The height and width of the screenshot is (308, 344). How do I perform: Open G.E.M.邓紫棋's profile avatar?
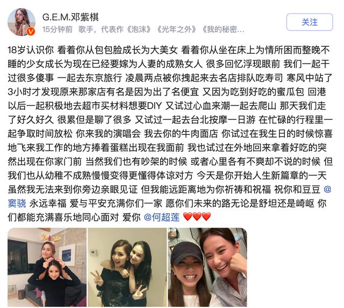coord(21,22)
